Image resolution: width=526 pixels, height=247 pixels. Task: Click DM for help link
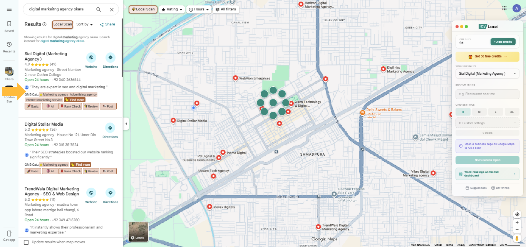(500, 188)
